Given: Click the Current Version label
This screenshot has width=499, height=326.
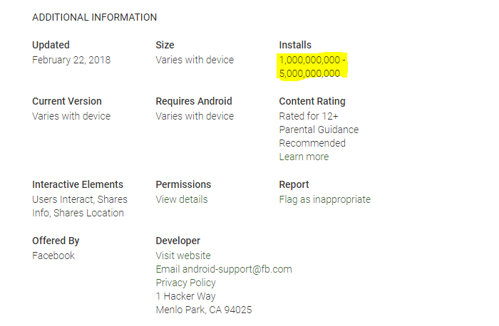Looking at the screenshot, I should click(x=67, y=101).
